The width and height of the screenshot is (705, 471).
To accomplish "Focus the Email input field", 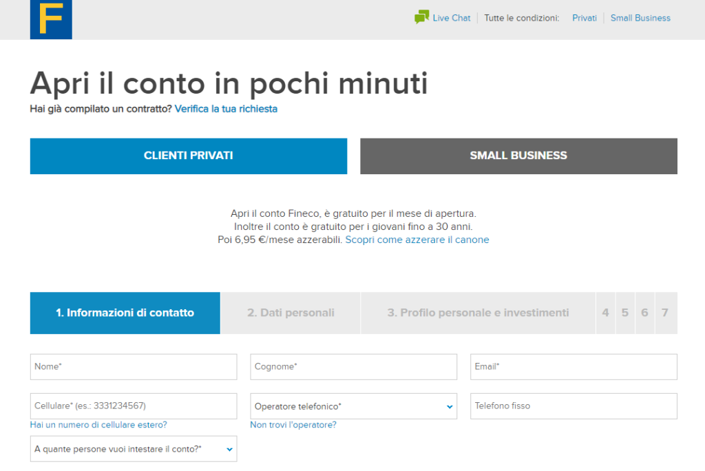I will (x=573, y=367).
